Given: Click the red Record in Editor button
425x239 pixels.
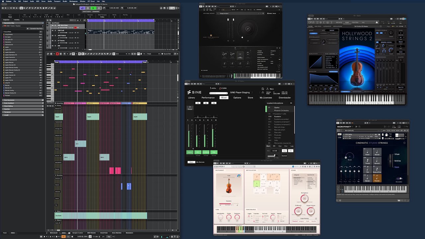Looking at the screenshot, I should coord(57,54).
